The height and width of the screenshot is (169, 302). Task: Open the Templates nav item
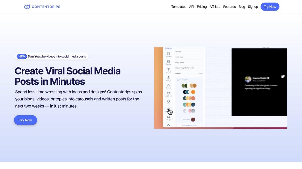click(179, 7)
